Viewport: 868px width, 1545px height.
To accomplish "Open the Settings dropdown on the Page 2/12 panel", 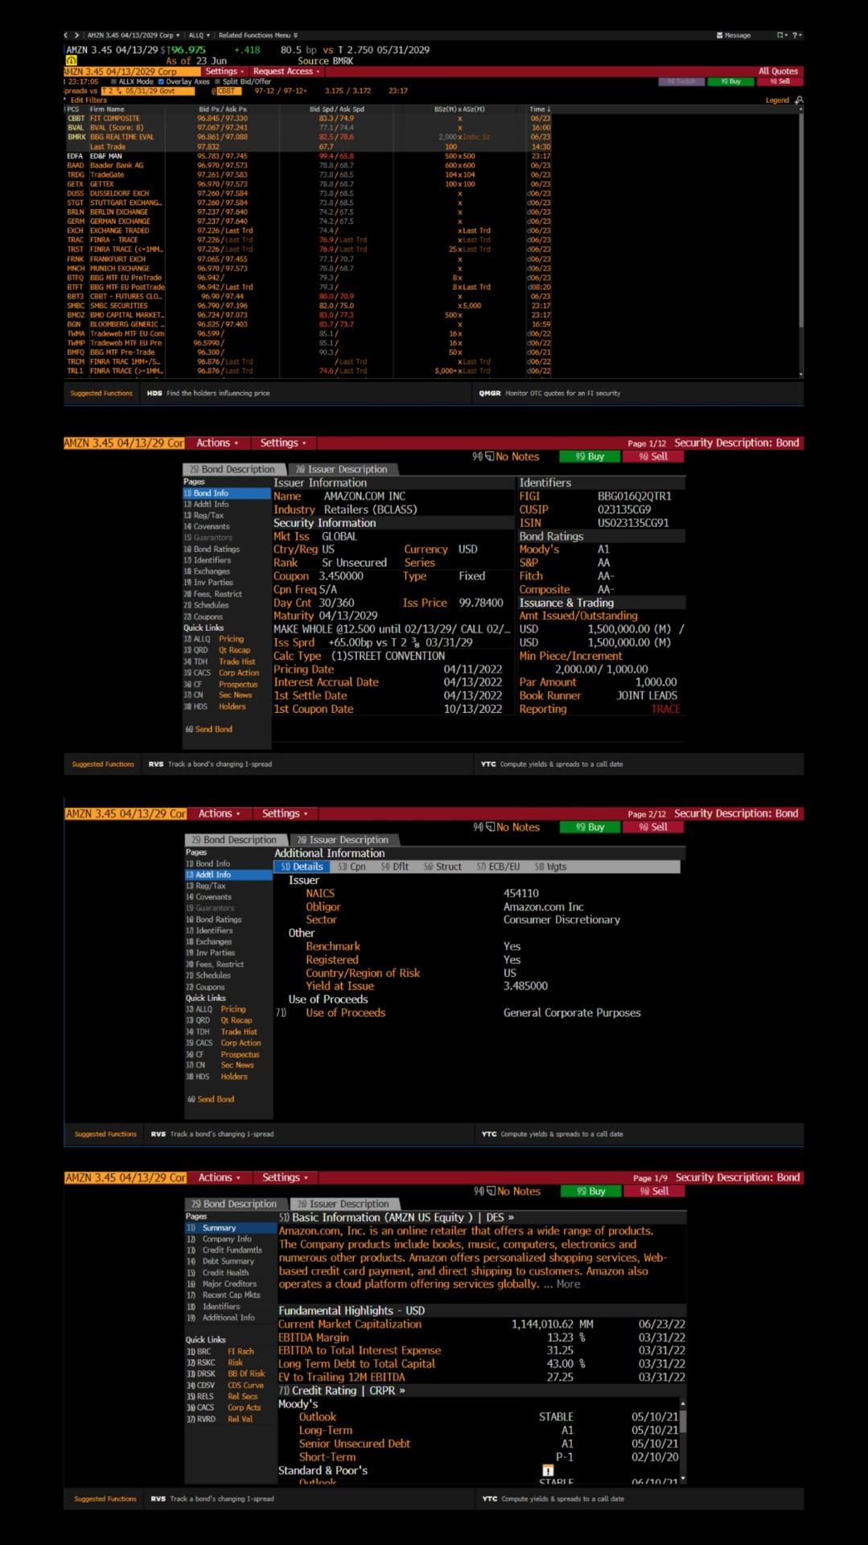I will [x=285, y=814].
